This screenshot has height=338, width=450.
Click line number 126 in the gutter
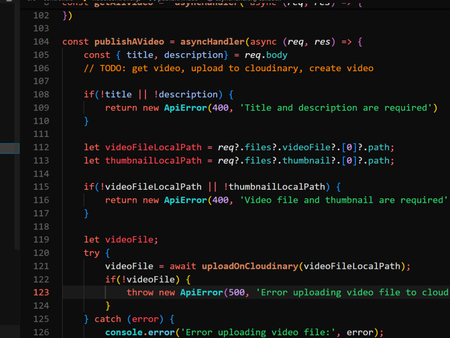pyautogui.click(x=41, y=332)
